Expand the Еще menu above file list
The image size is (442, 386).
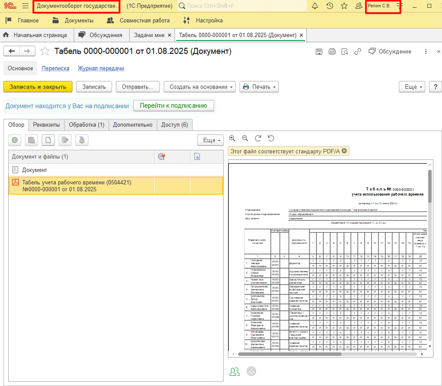[x=210, y=140]
